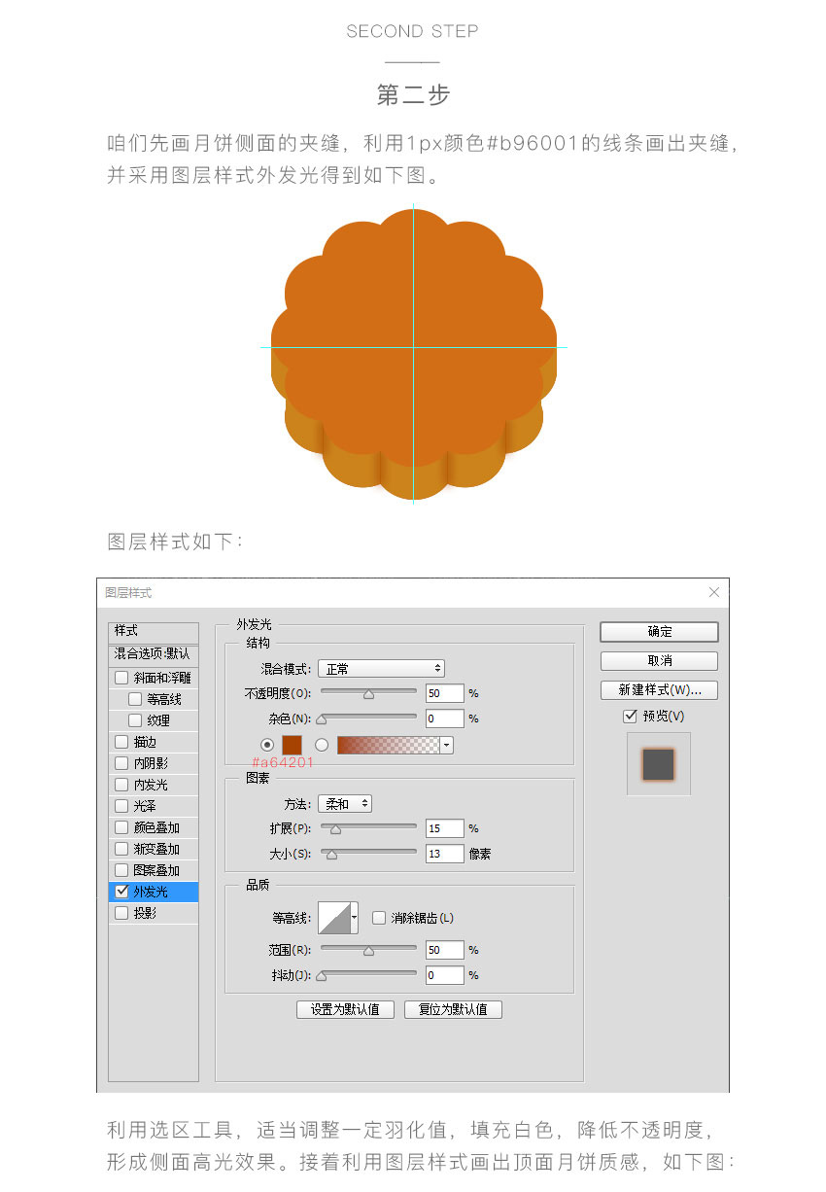Select the solid color radio button

(268, 745)
